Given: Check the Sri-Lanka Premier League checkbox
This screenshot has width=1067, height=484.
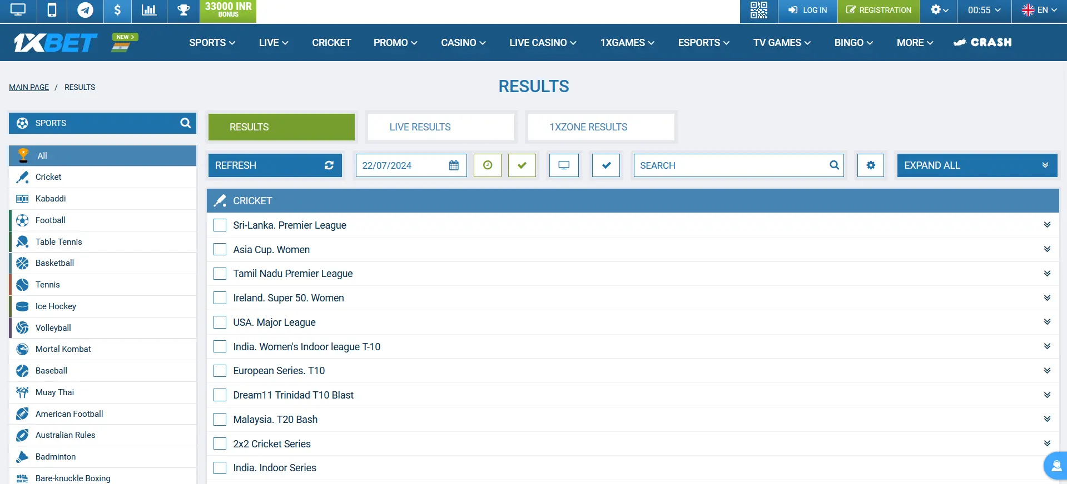Looking at the screenshot, I should click(x=220, y=225).
